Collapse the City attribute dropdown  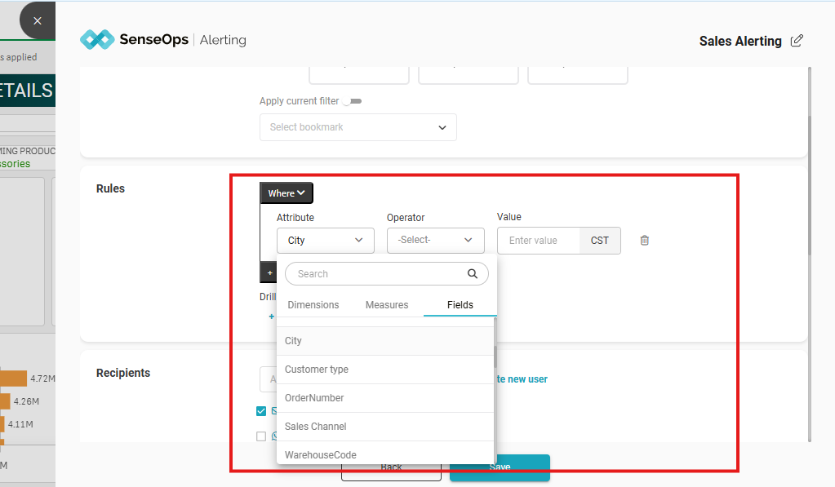tap(325, 241)
